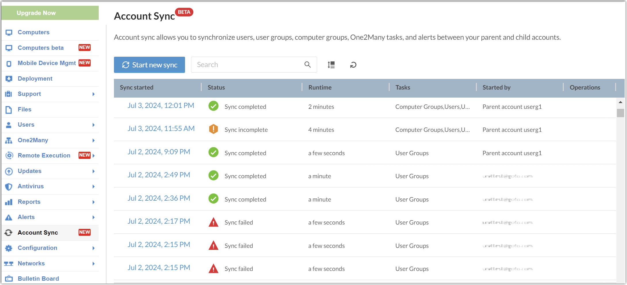Open the Networks sidebar item
627x285 pixels.
click(x=31, y=263)
